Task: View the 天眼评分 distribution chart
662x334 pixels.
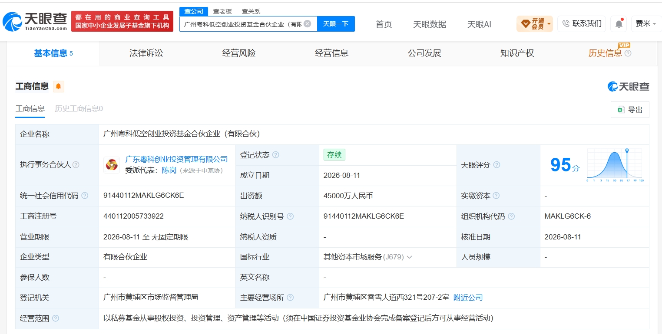Action: 615,165
